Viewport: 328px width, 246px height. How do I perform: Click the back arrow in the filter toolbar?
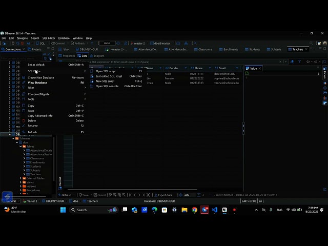click(x=308, y=61)
